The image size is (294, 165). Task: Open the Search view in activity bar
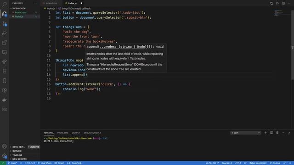[4, 4]
